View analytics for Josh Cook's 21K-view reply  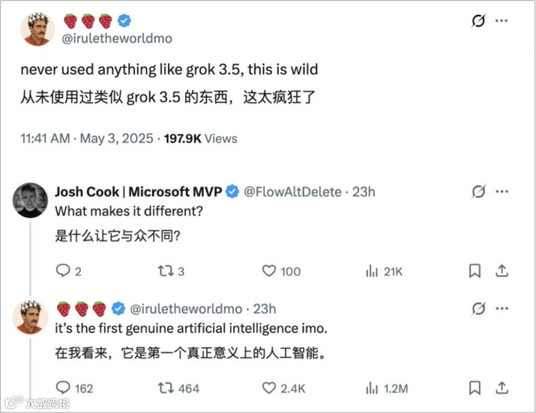click(372, 271)
